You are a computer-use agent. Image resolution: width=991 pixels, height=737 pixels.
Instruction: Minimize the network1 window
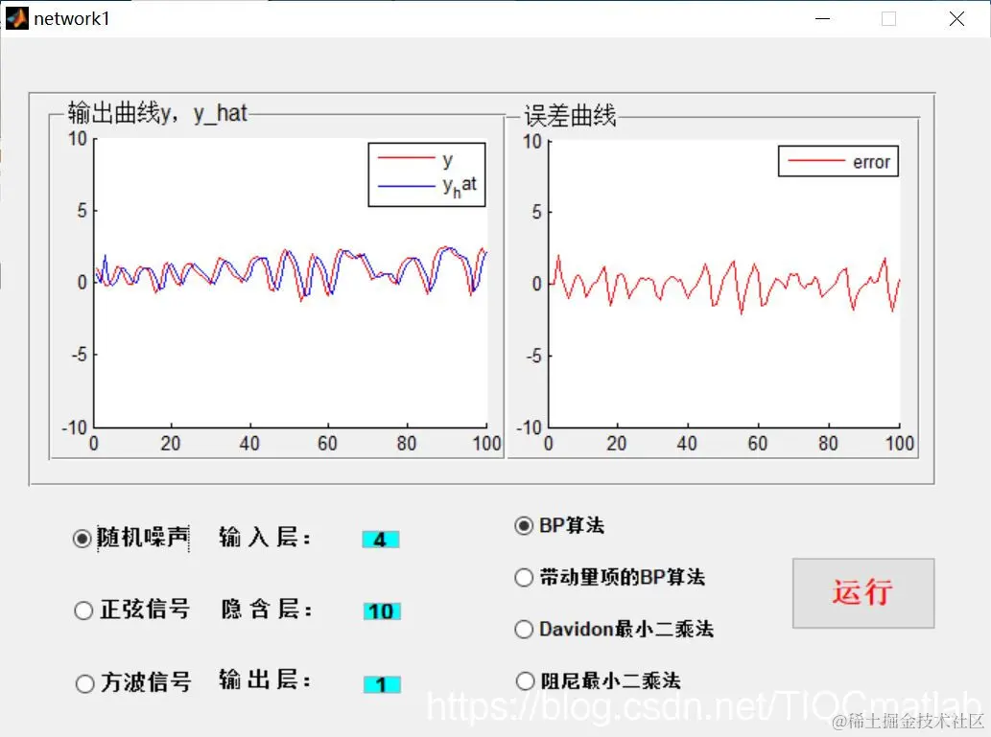823,19
